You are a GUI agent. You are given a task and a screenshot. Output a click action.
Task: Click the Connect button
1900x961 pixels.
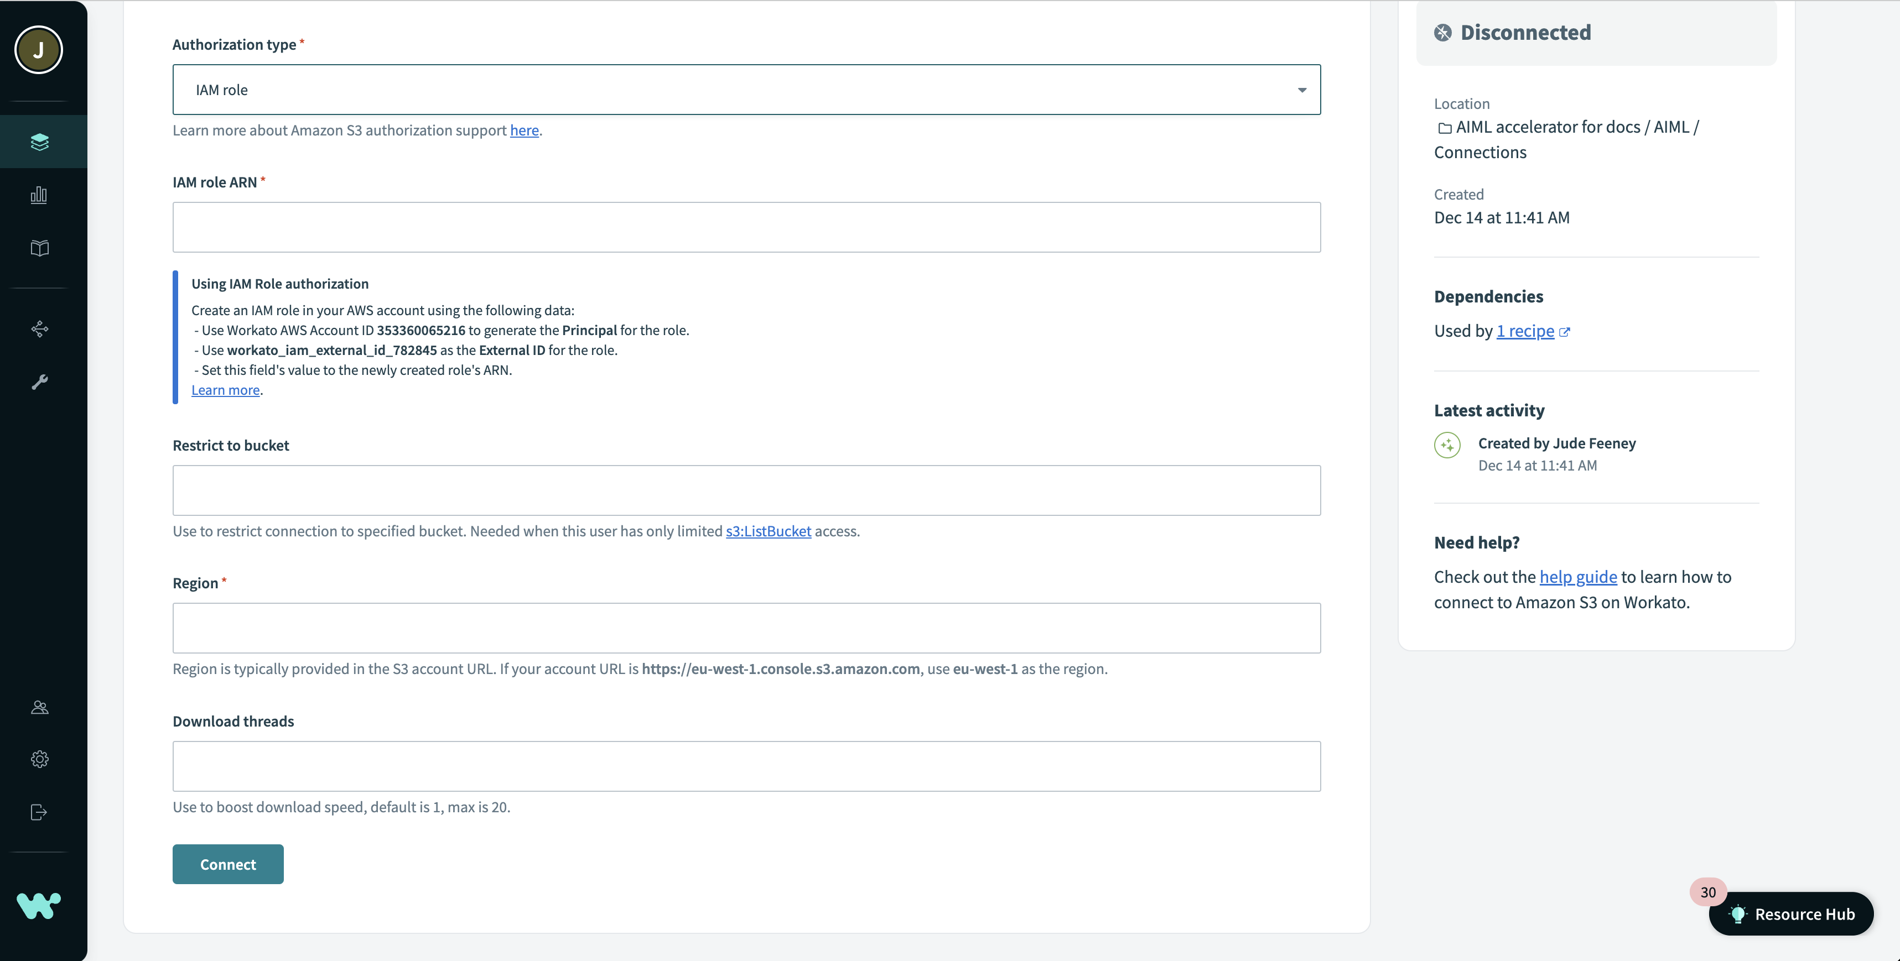tap(228, 864)
